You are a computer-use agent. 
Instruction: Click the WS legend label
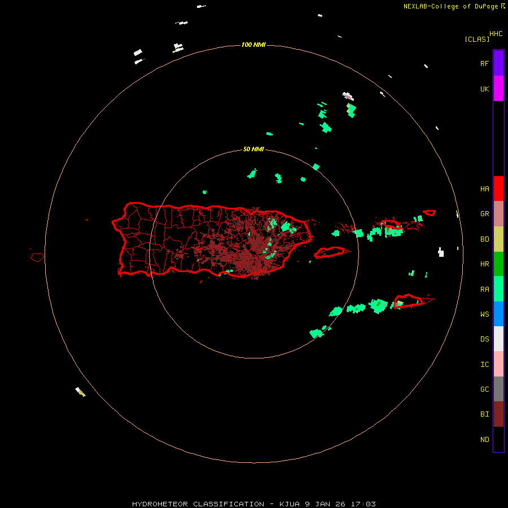coord(484,314)
